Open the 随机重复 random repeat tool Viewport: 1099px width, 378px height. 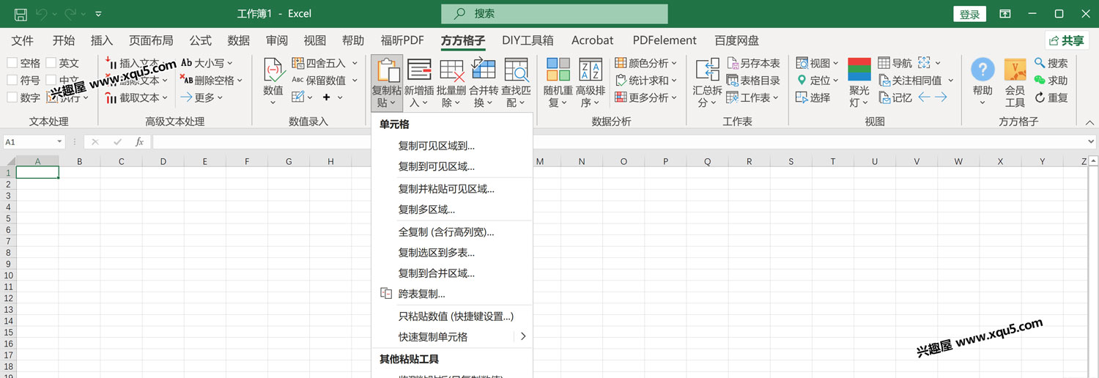[558, 83]
